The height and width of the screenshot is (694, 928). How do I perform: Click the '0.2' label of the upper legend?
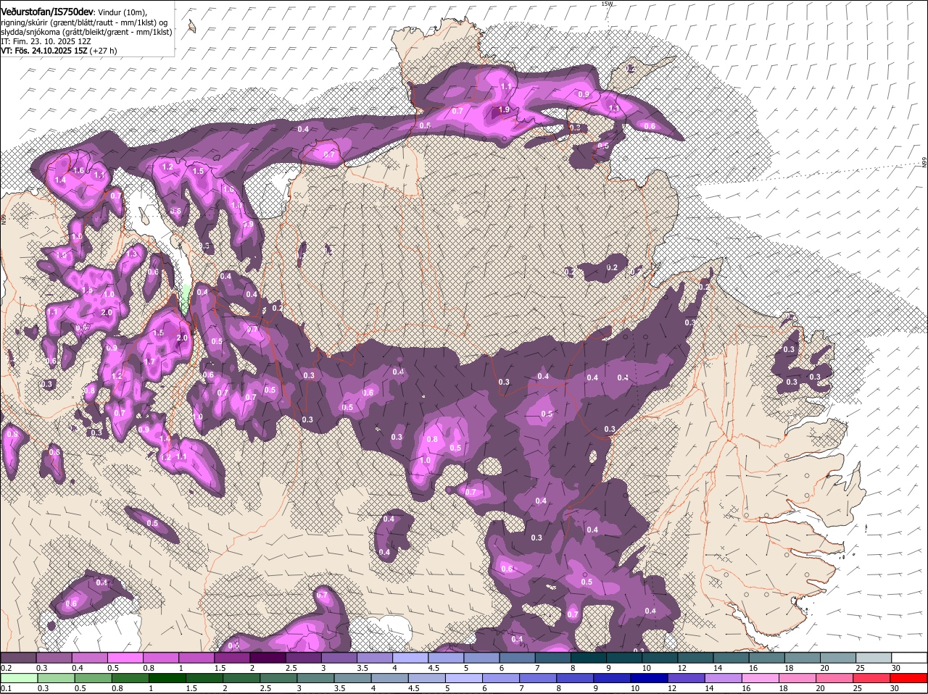[x=6, y=668]
